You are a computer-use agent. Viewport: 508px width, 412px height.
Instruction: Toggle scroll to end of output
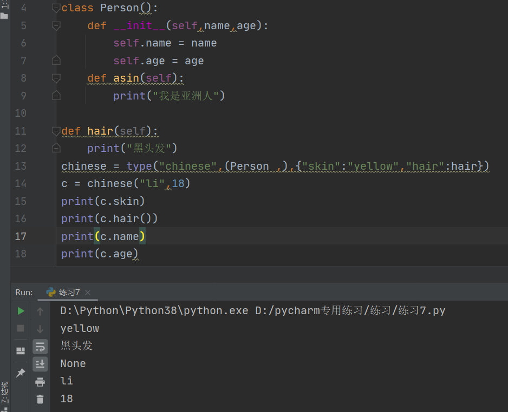click(x=40, y=364)
